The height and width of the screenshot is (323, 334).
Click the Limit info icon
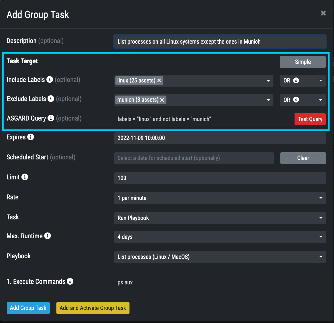[25, 177]
